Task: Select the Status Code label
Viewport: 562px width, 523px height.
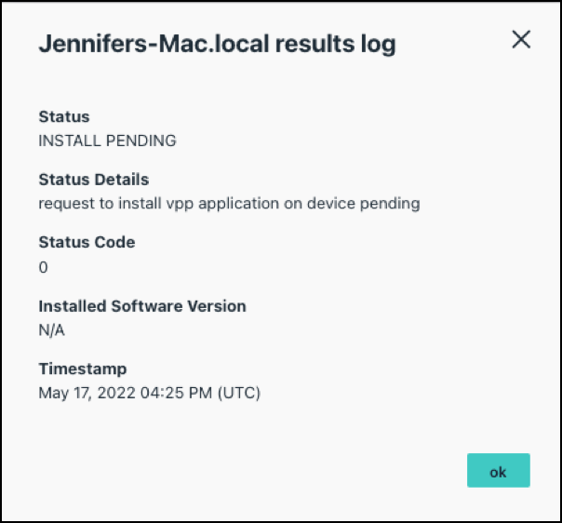Action: coord(87,242)
